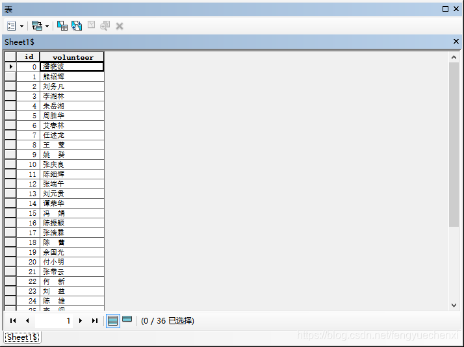Show selected records view button
The height and width of the screenshot is (347, 464).
(127, 319)
